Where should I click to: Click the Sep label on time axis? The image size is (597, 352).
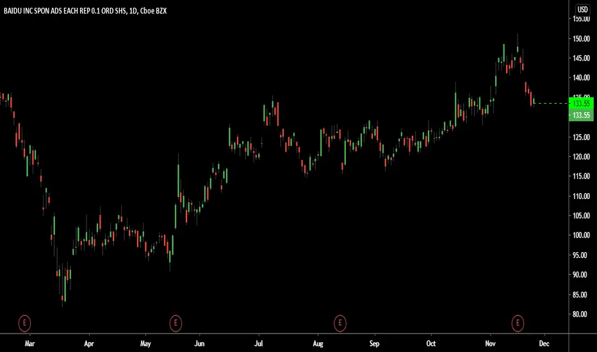coord(374,344)
